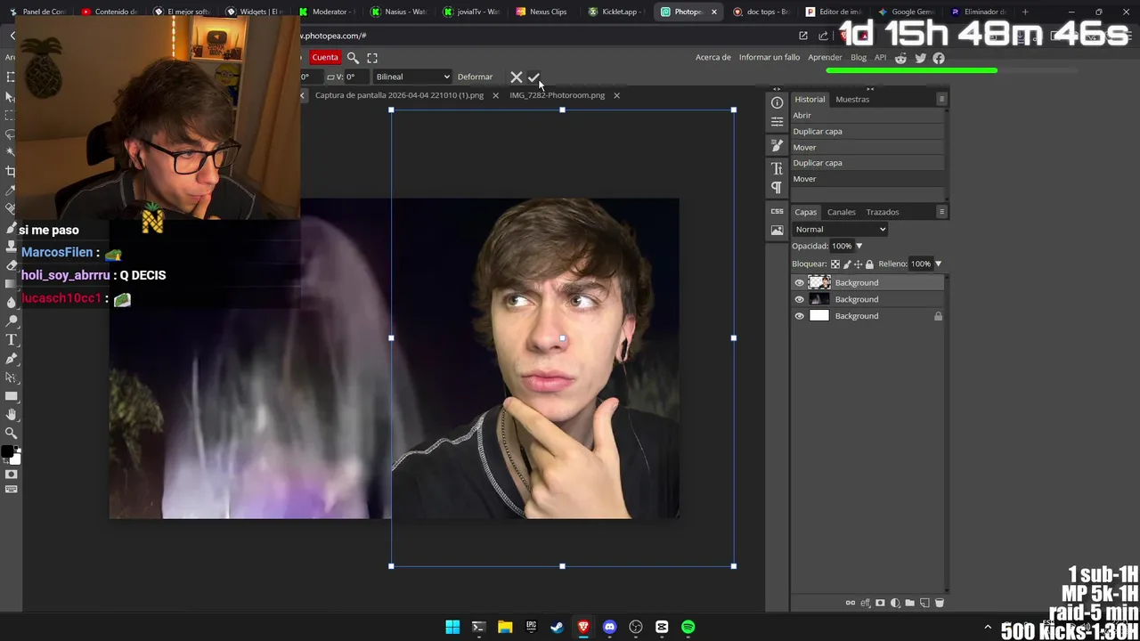The height and width of the screenshot is (641, 1140).
Task: Open the Normal blend mode dropdown
Action: tap(840, 230)
